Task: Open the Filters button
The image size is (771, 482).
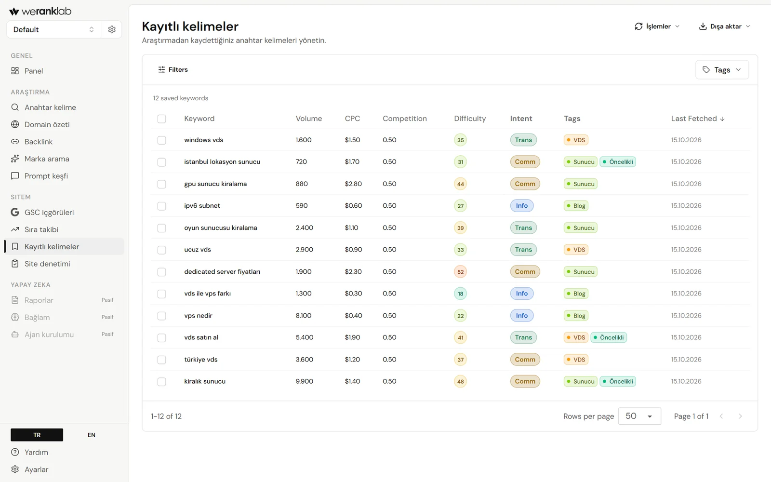Action: (173, 70)
